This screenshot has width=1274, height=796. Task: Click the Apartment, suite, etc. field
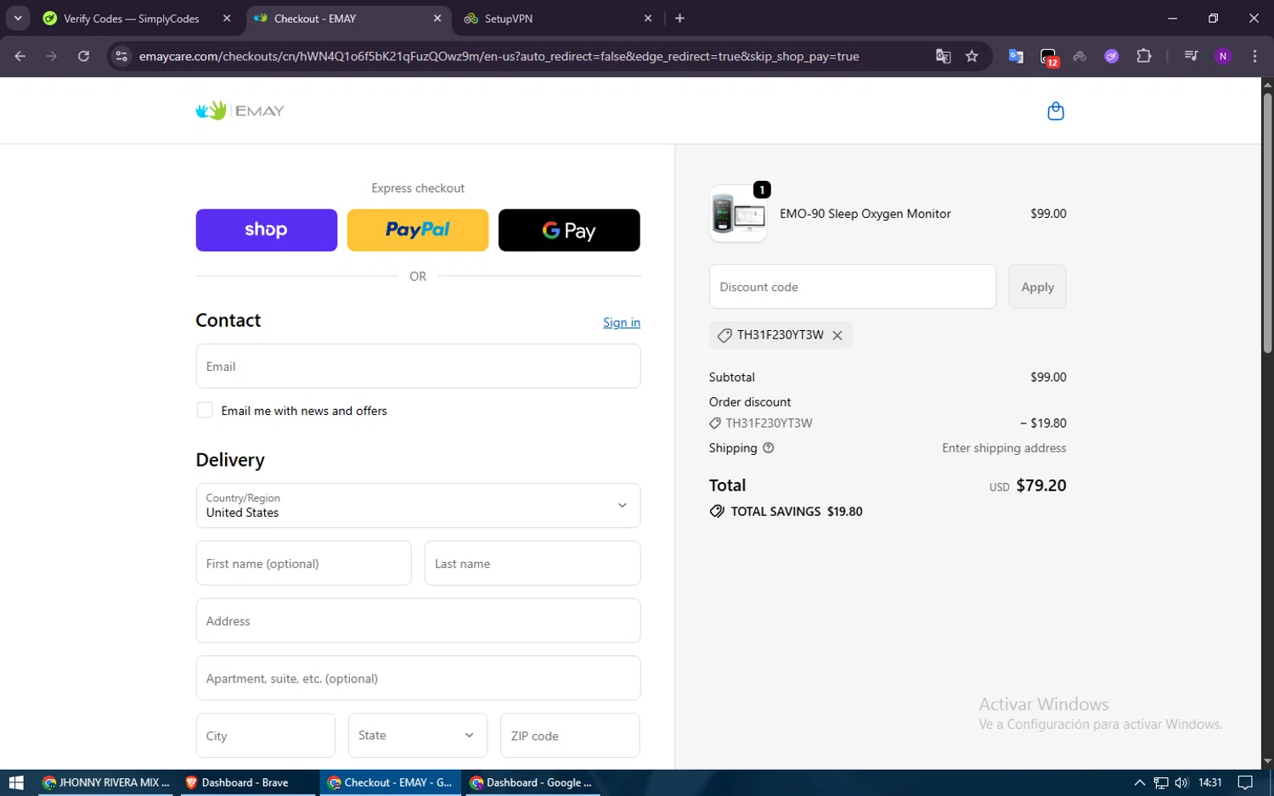tap(418, 678)
